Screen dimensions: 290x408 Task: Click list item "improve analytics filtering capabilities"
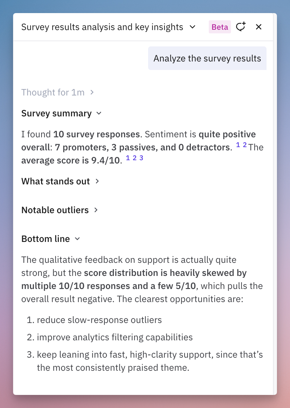coord(115,337)
